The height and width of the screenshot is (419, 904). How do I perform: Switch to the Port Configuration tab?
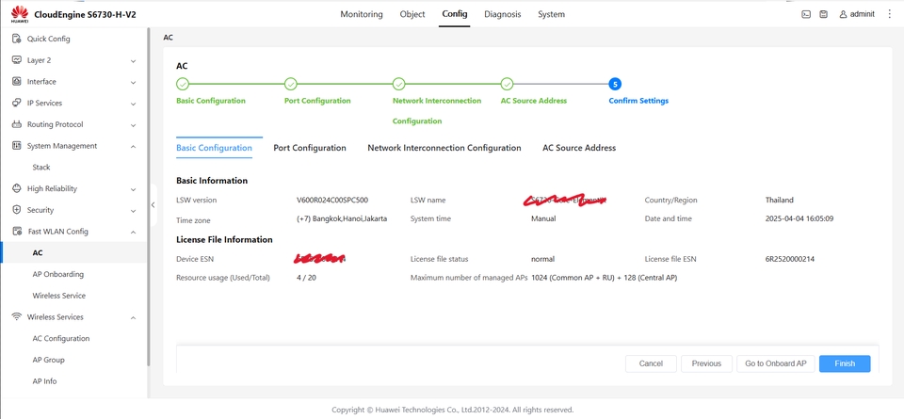tap(310, 148)
